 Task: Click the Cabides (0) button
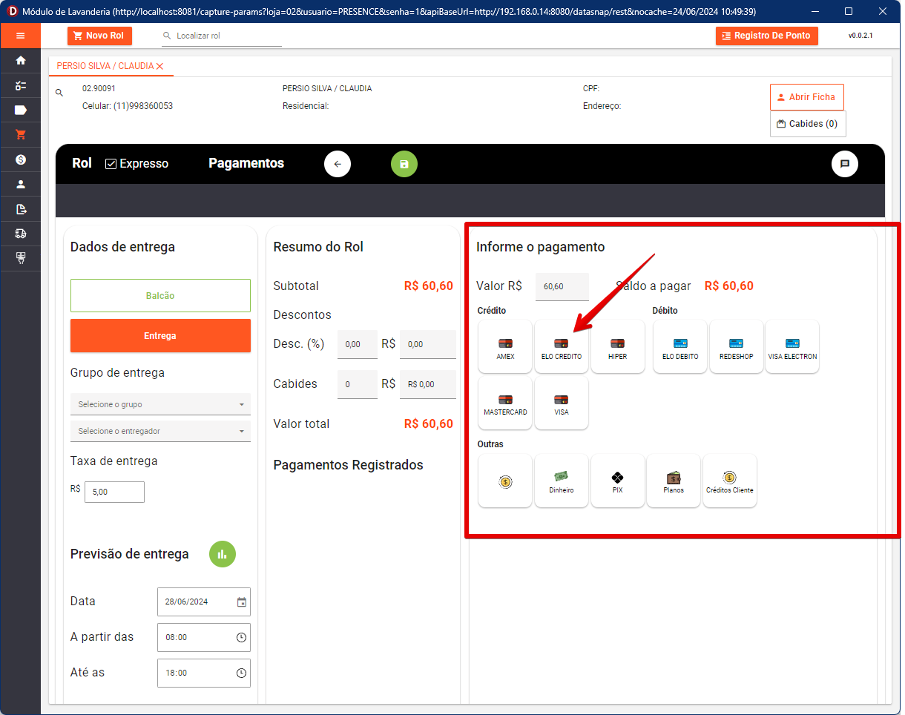click(808, 124)
